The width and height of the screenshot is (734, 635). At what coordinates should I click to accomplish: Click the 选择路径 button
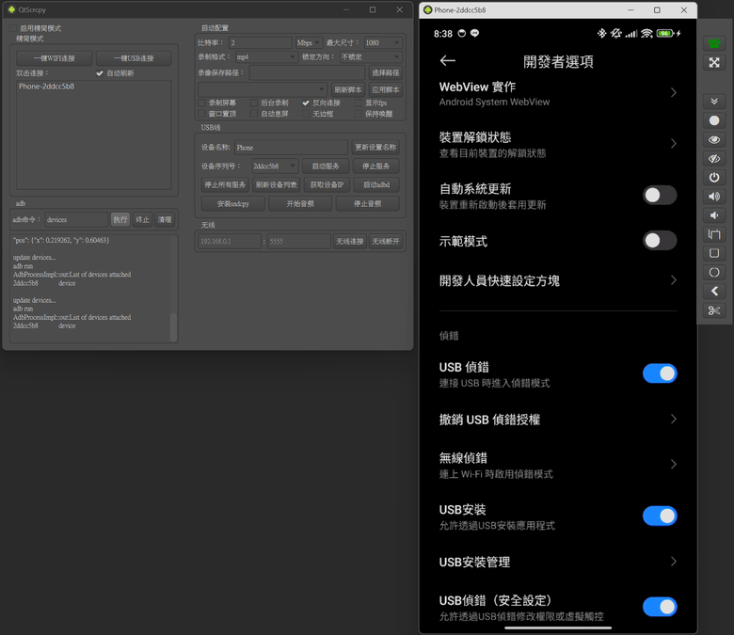[386, 72]
